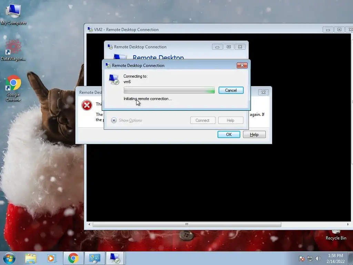Viewport: 353px width, 265px height.
Task: Open the Windows Start menu orb
Action: point(9,258)
